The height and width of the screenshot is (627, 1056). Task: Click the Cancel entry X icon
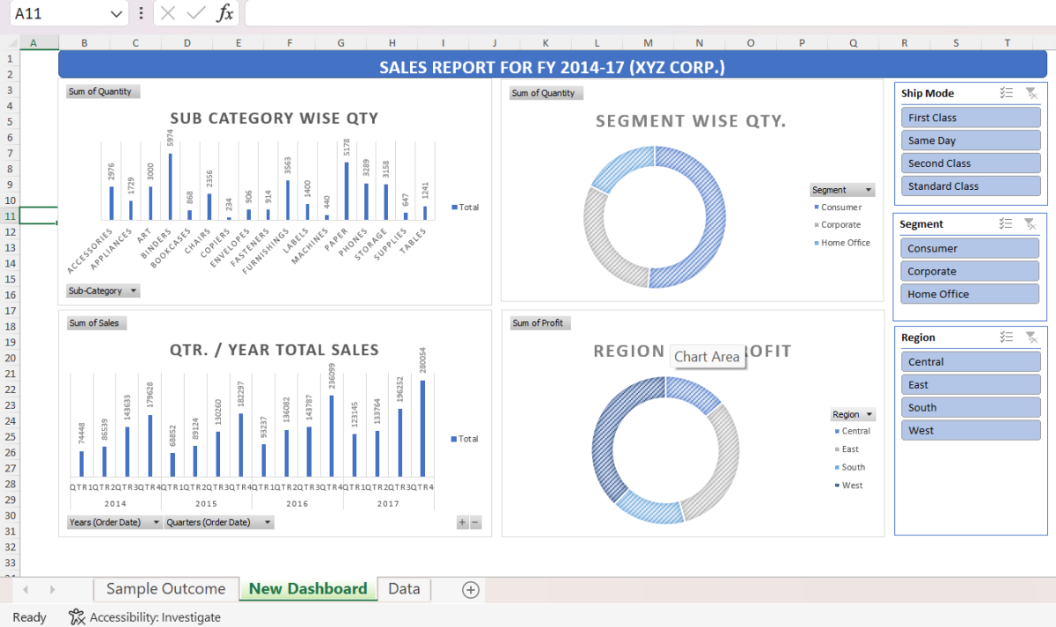168,13
